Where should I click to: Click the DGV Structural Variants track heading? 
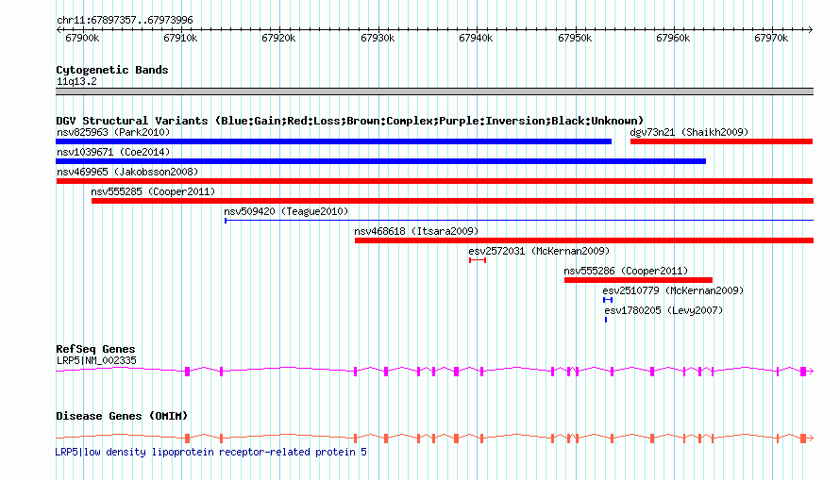pyautogui.click(x=349, y=121)
